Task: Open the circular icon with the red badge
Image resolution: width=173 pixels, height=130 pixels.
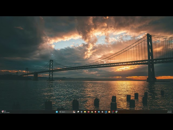Action: pyautogui.click(x=113, y=112)
